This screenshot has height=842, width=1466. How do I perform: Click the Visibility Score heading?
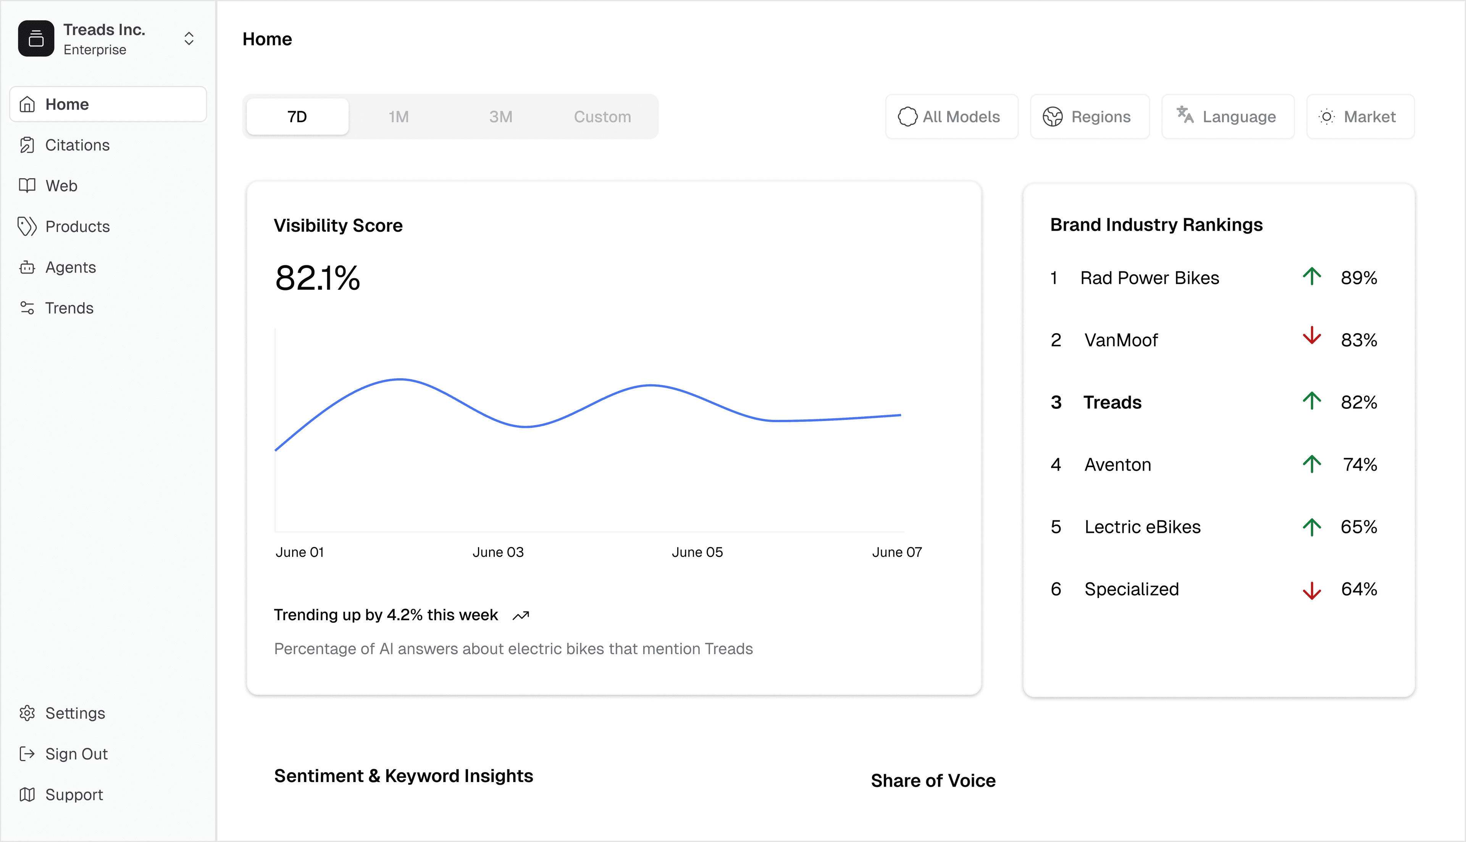338,226
